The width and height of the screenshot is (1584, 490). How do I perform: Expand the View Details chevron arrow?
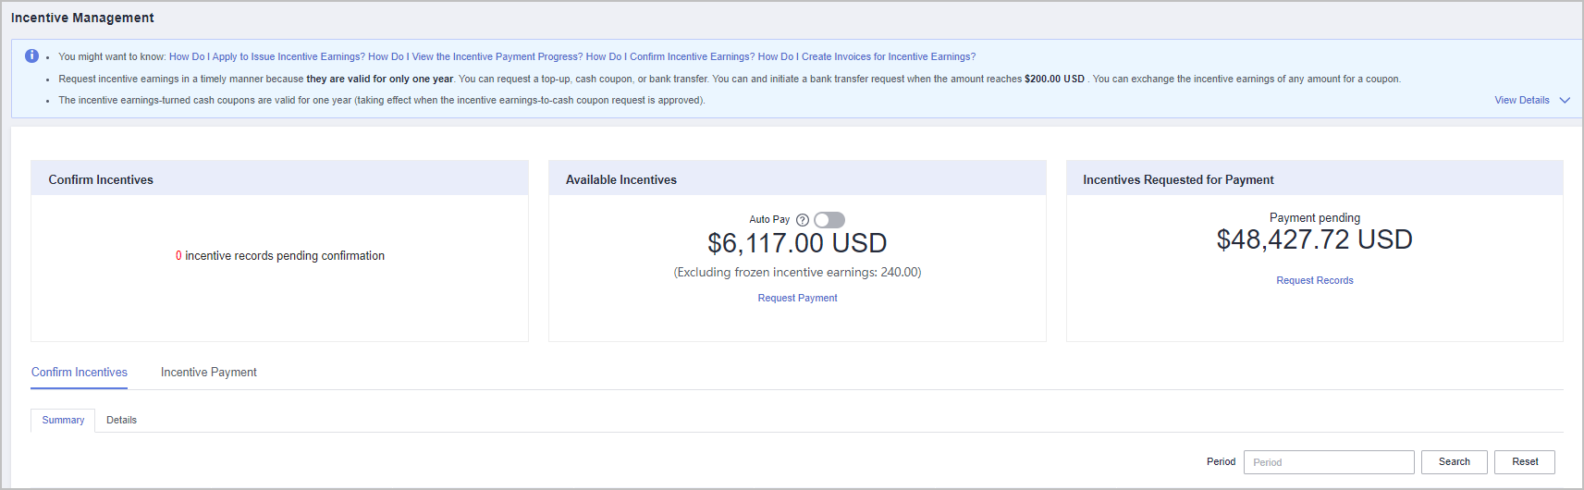coord(1565,100)
